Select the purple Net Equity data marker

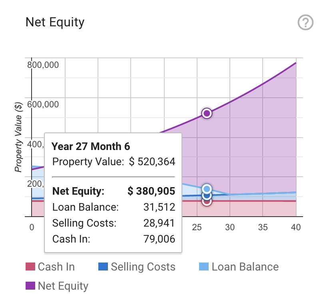(207, 113)
